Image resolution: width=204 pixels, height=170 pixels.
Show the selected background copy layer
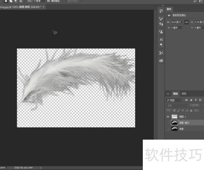pyautogui.click(x=168, y=123)
